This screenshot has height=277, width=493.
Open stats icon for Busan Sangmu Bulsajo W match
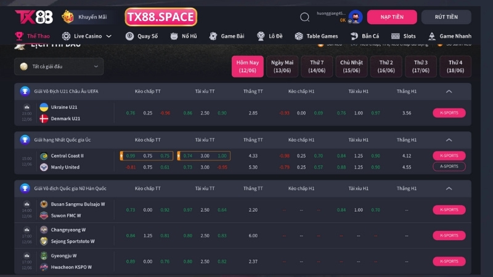[26, 204]
